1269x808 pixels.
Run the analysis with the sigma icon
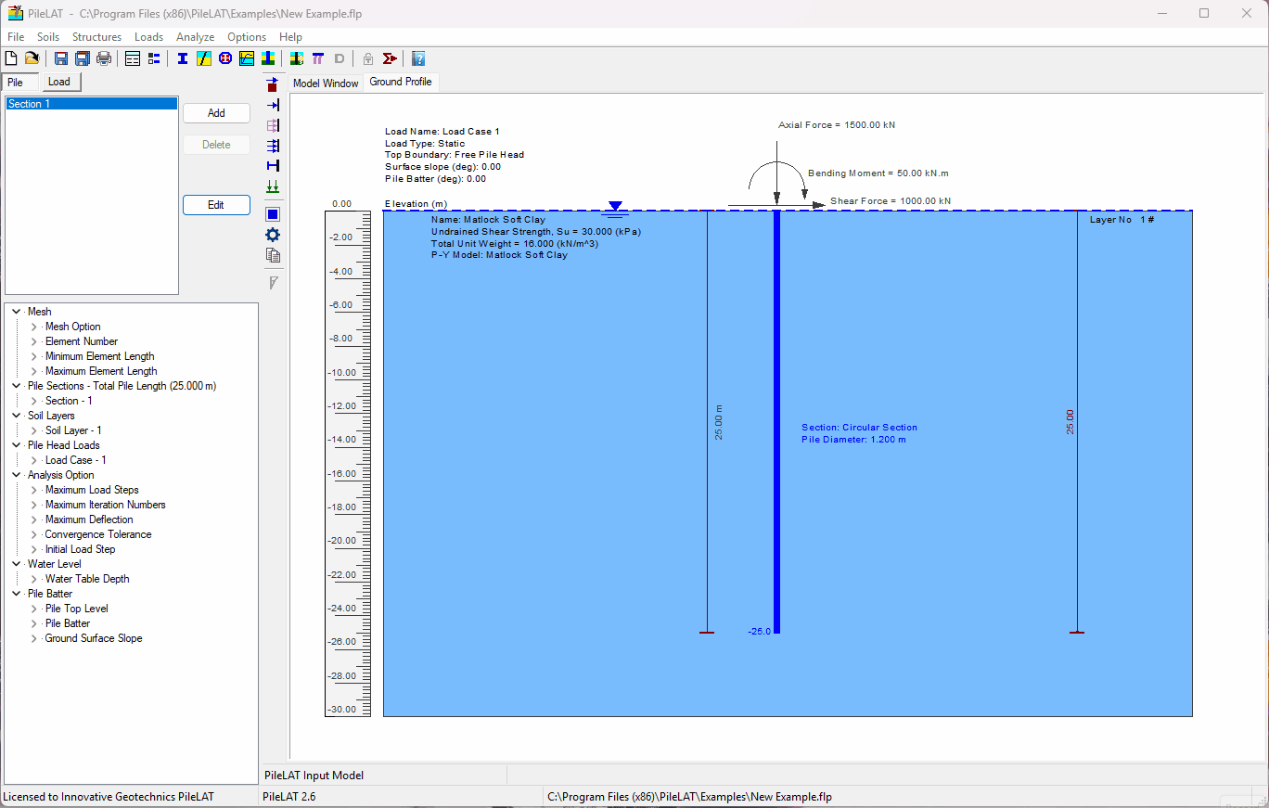pos(390,58)
